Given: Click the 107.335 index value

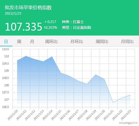Looking at the screenshot, I should point(23,27).
